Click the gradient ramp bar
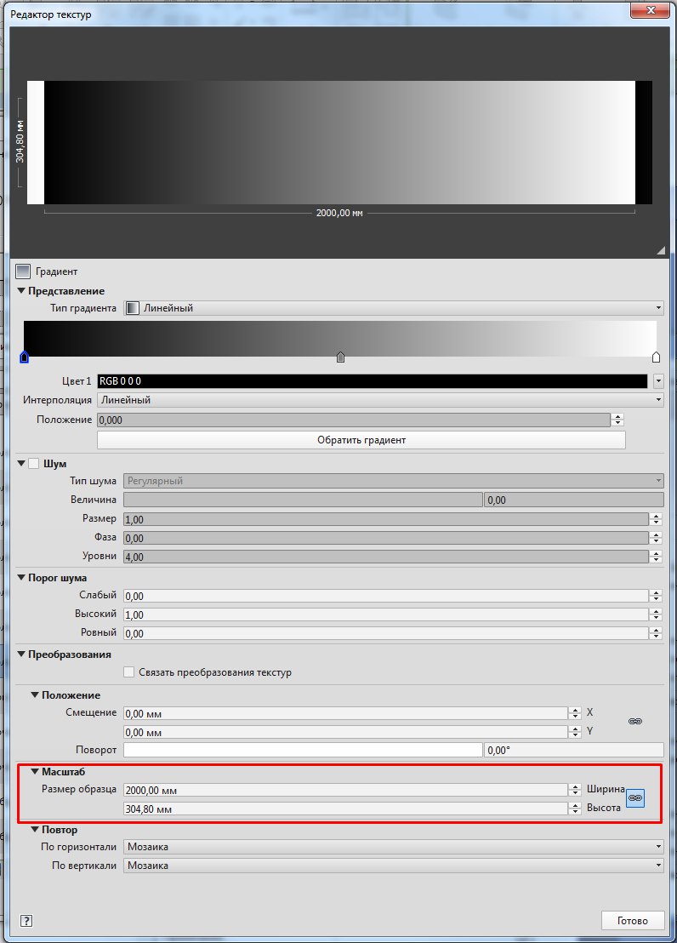This screenshot has width=677, height=943. (340, 338)
